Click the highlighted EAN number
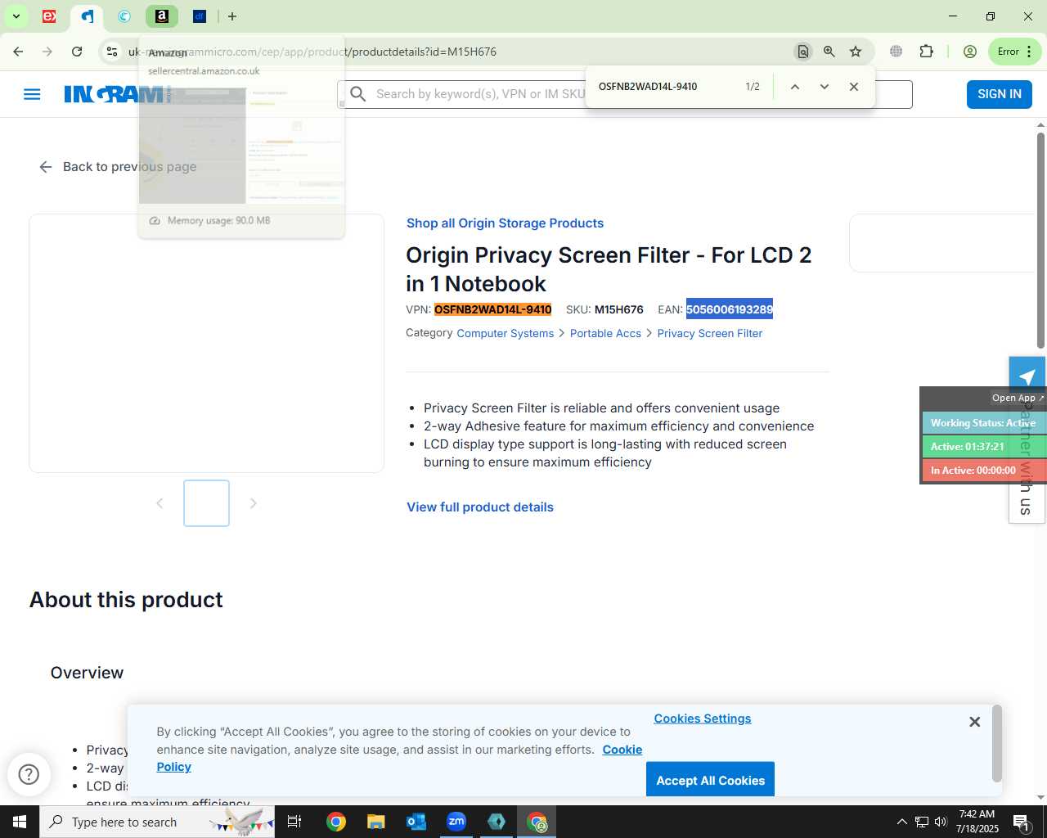Image resolution: width=1047 pixels, height=838 pixels. [x=729, y=309]
